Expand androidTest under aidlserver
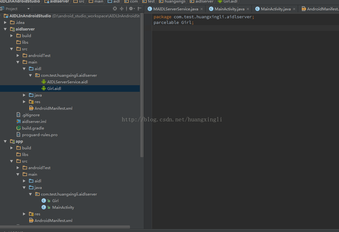 tap(18, 56)
